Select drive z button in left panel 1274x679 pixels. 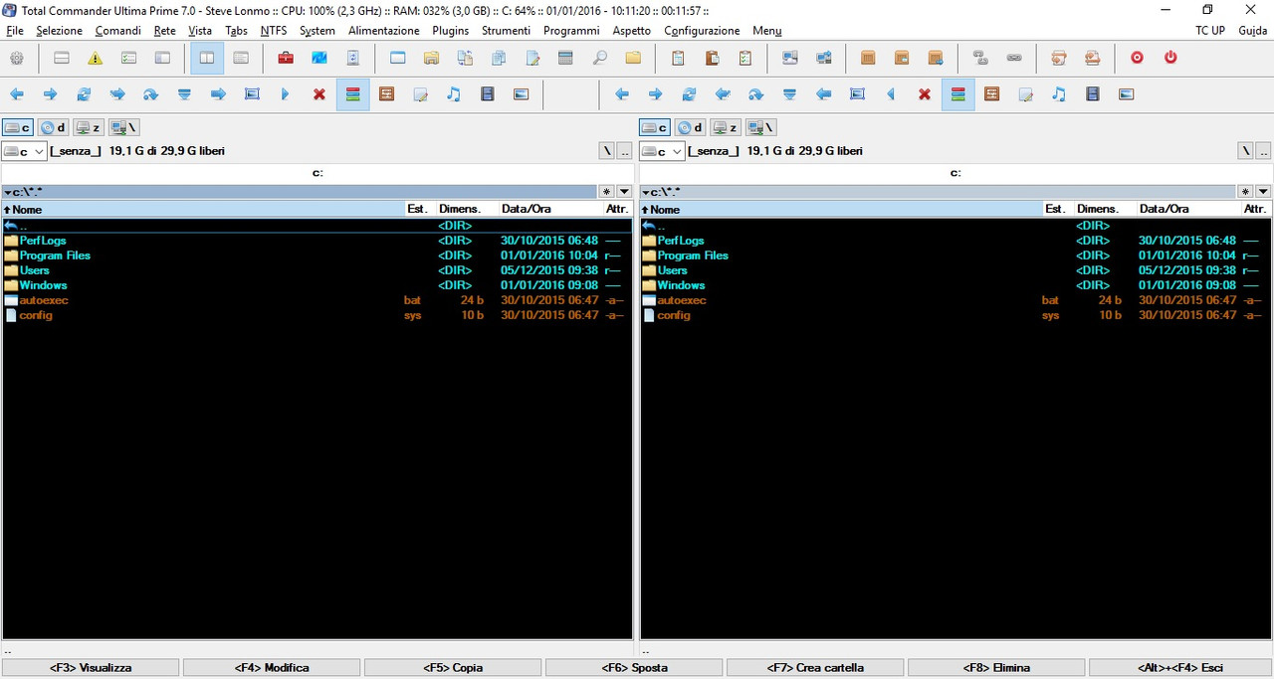(x=89, y=127)
